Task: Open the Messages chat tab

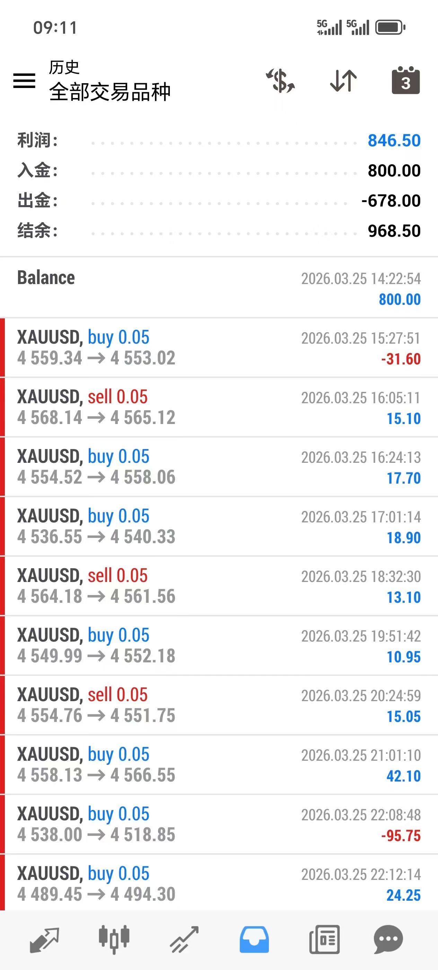Action: point(388,939)
